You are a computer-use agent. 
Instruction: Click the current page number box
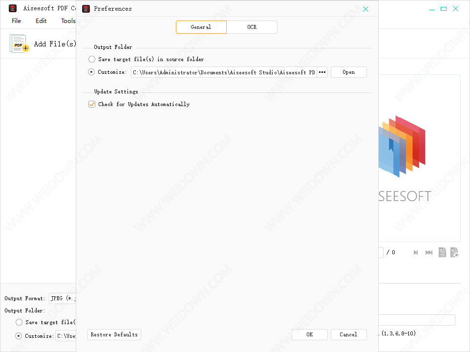tap(381, 252)
